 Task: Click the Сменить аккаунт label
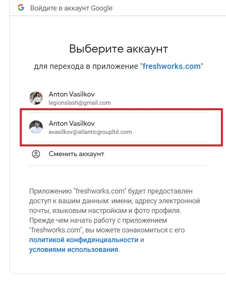[x=76, y=154]
